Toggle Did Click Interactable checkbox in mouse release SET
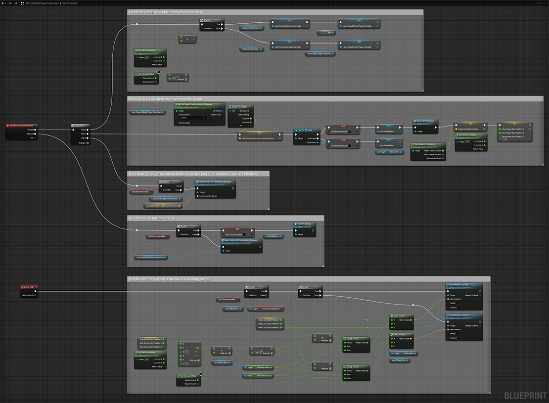Image resolution: width=549 pixels, height=403 pixels. click(244, 234)
